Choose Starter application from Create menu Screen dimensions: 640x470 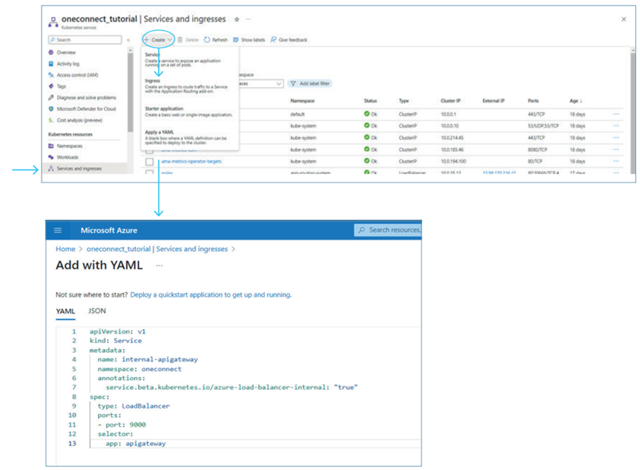[189, 112]
